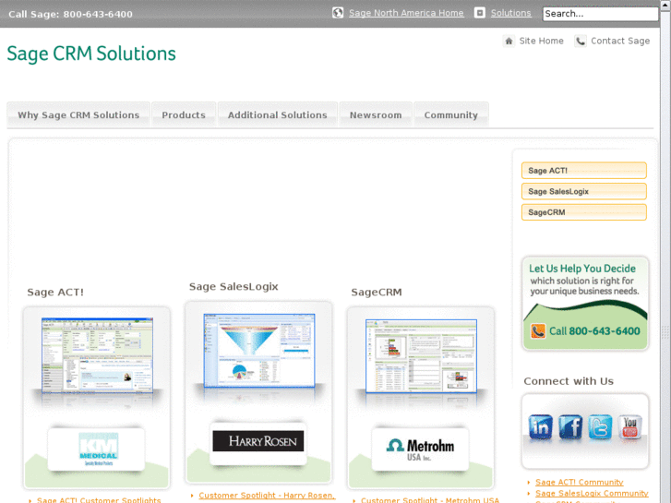The image size is (671, 503).
Task: Open the LinkedIn social icon
Action: coord(540,426)
